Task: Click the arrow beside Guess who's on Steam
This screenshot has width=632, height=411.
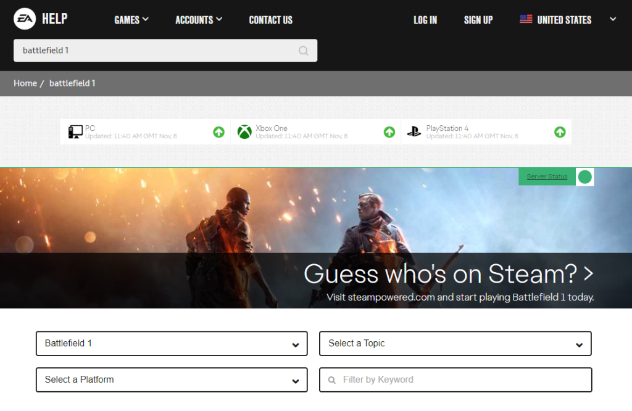Action: point(588,273)
